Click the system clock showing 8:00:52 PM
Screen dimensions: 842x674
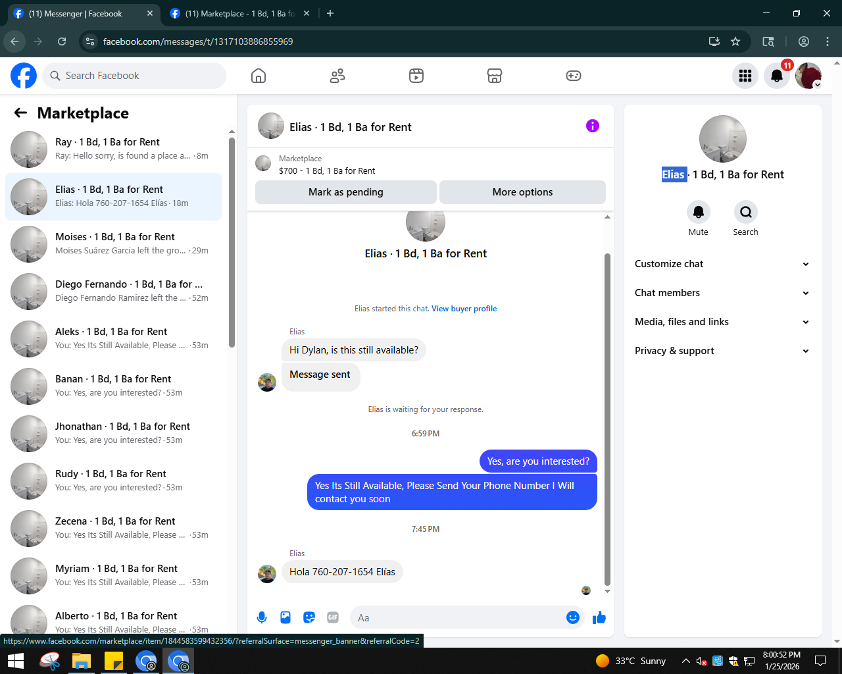pos(782,661)
